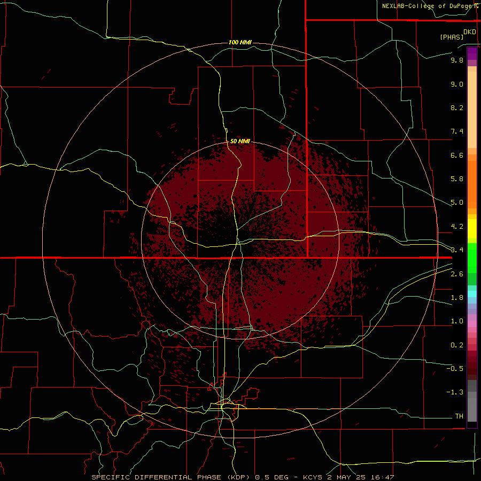Click the 7.4 scale value
The height and width of the screenshot is (481, 481).
(457, 131)
